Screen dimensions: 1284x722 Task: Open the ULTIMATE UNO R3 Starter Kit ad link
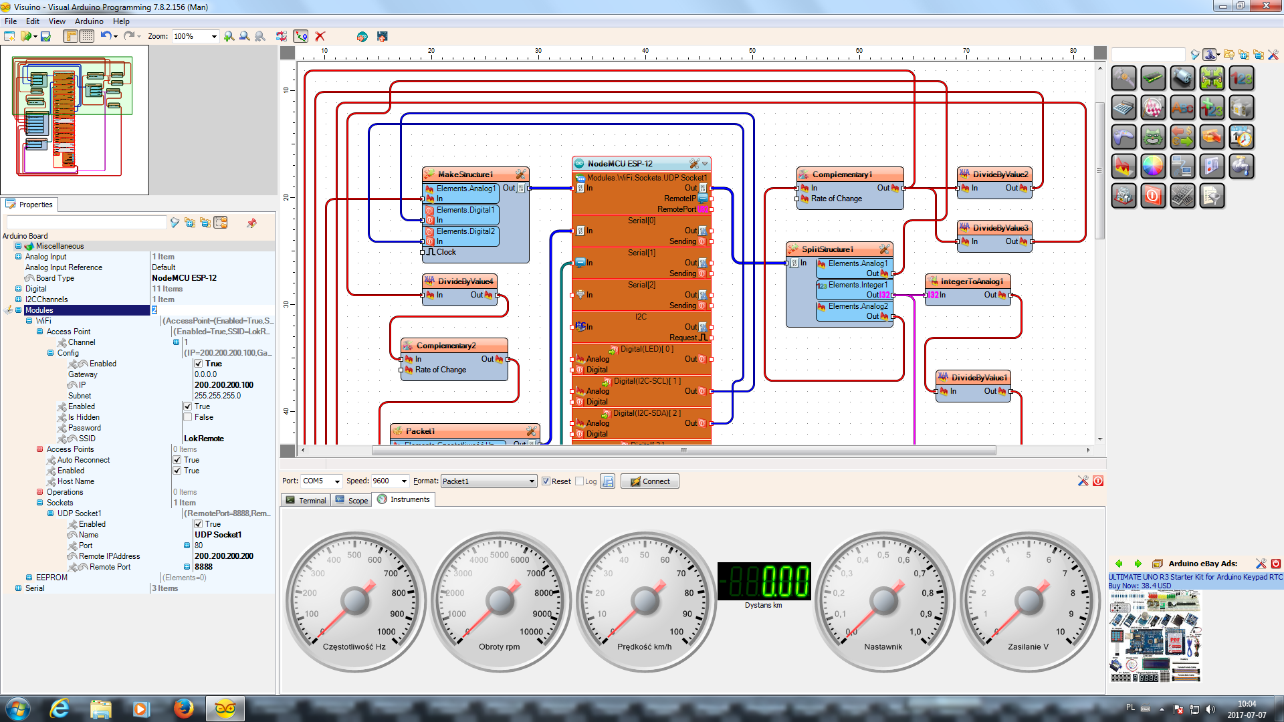pos(1196,577)
